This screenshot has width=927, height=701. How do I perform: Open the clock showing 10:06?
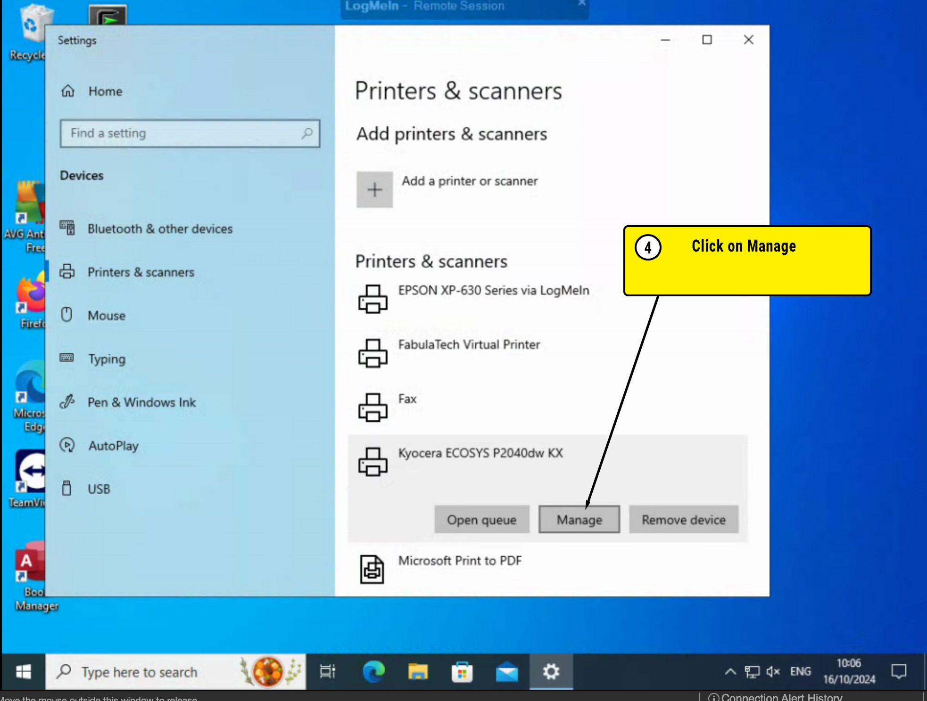point(849,672)
